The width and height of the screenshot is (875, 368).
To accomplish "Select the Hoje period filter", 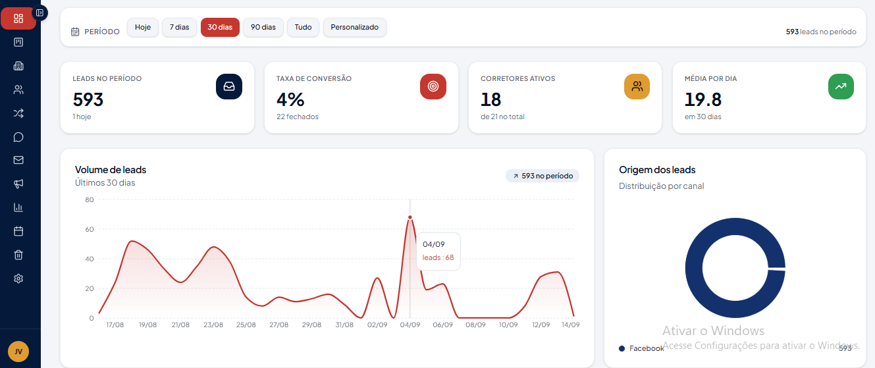I will point(143,27).
